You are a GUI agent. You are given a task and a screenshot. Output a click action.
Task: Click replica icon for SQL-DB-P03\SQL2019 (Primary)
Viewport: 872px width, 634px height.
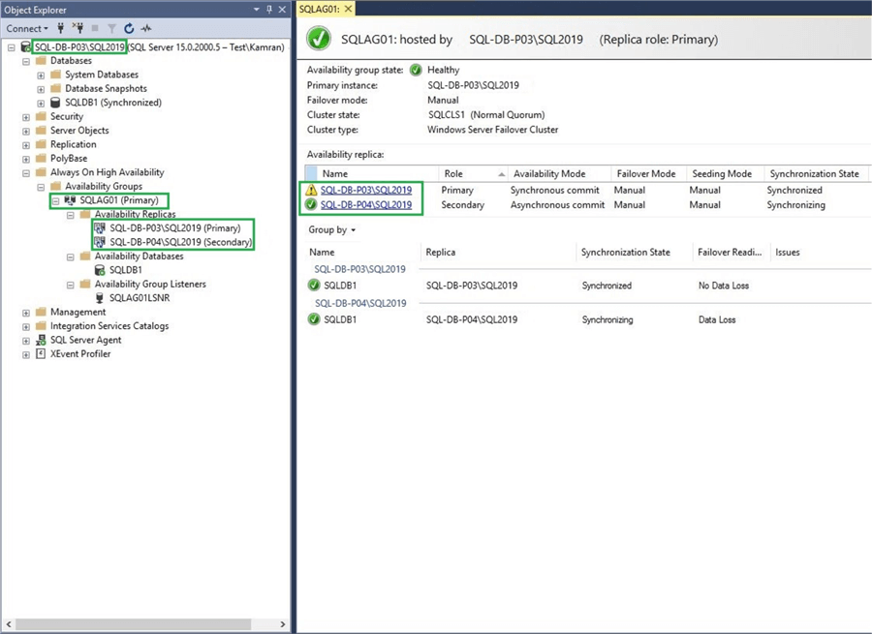(100, 227)
